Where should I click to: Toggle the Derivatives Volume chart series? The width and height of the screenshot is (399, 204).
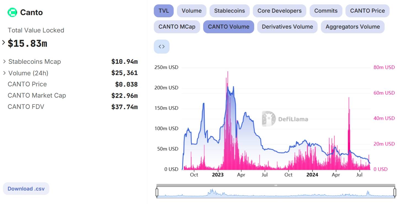click(287, 27)
